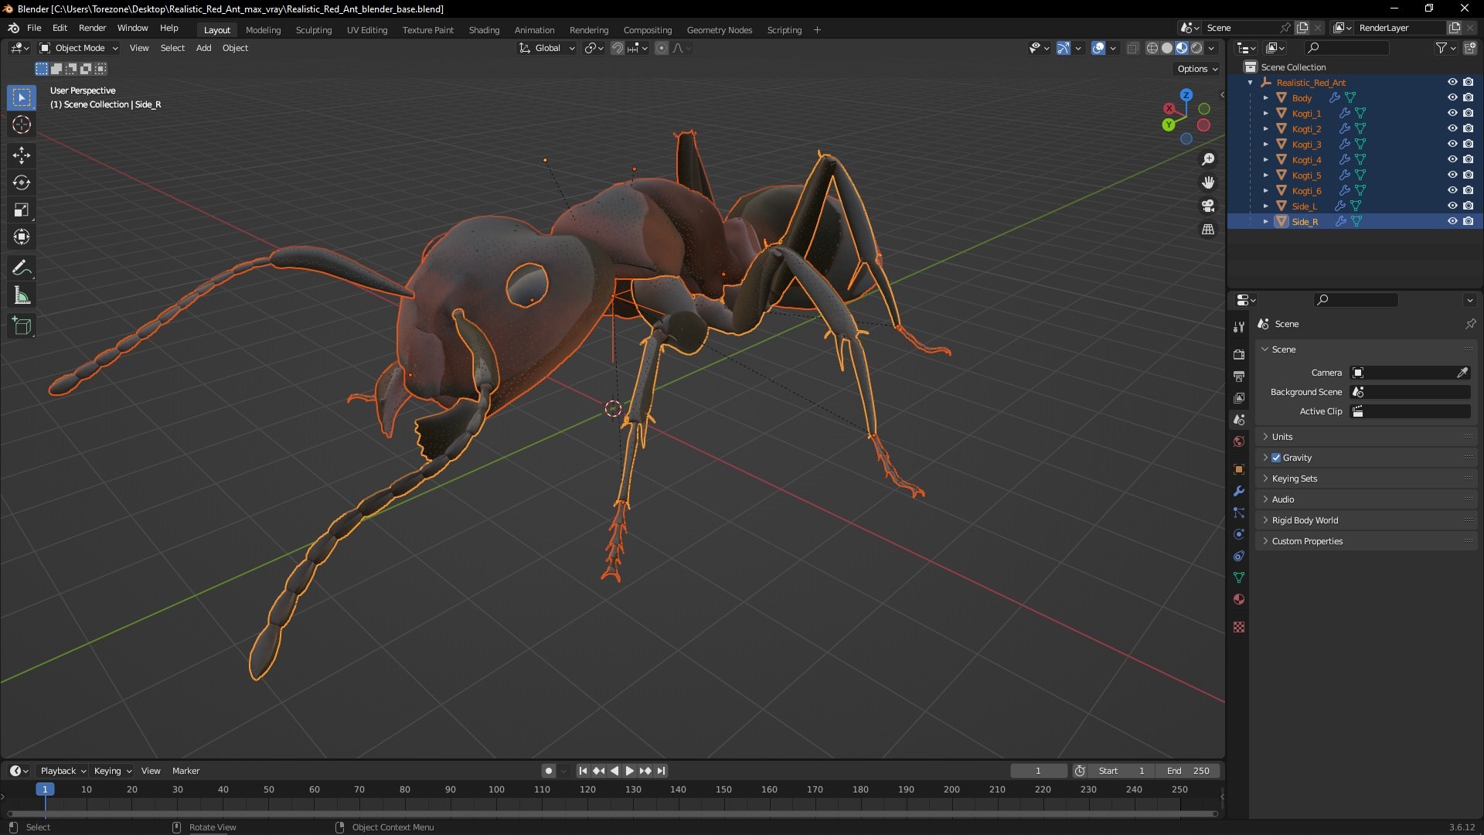The image size is (1484, 835).
Task: Switch perspective/orthographic grid icon
Action: pos(1208,230)
